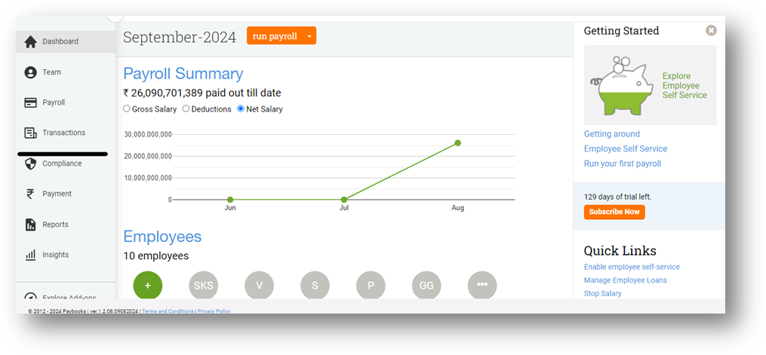766x355 pixels.
Task: Click '129 days of trial left.' text
Action: click(x=617, y=197)
